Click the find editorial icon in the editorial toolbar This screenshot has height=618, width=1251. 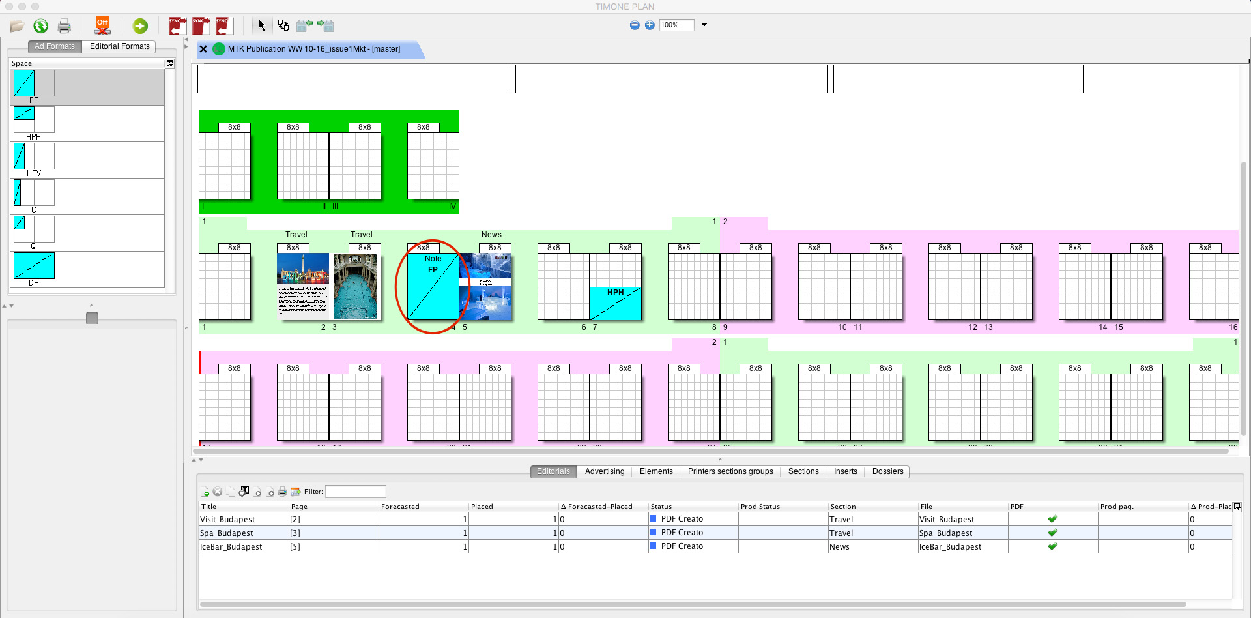click(x=244, y=492)
